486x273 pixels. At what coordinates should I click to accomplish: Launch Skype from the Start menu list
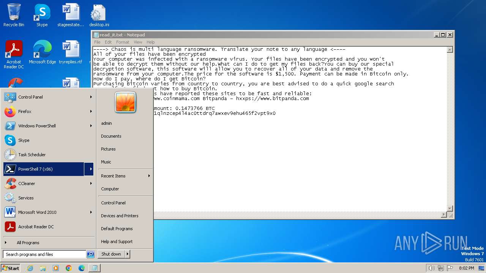click(48, 140)
